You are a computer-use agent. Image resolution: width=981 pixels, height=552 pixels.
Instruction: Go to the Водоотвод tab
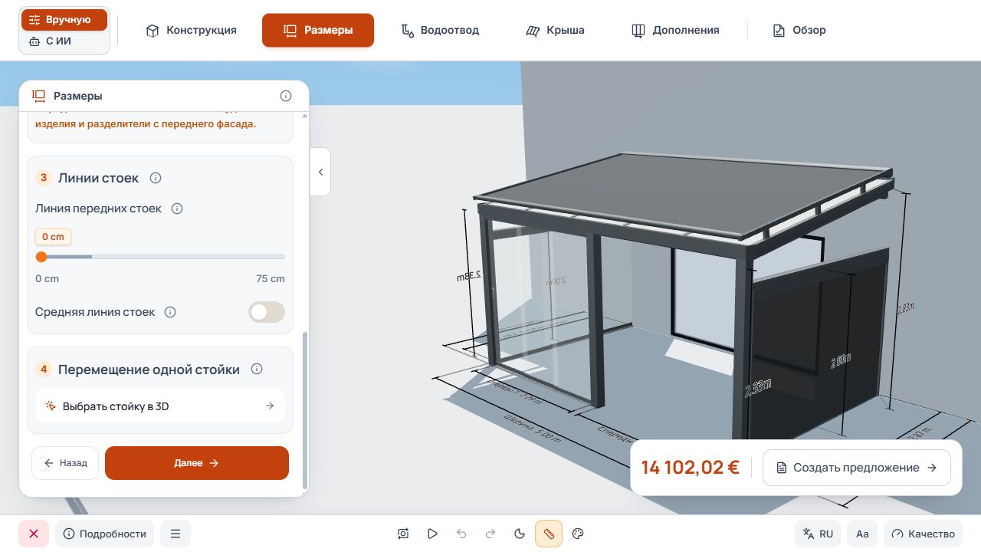441,31
